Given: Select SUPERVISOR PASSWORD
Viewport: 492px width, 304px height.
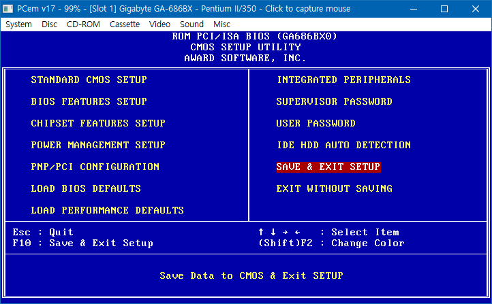Looking at the screenshot, I should click(x=334, y=101).
